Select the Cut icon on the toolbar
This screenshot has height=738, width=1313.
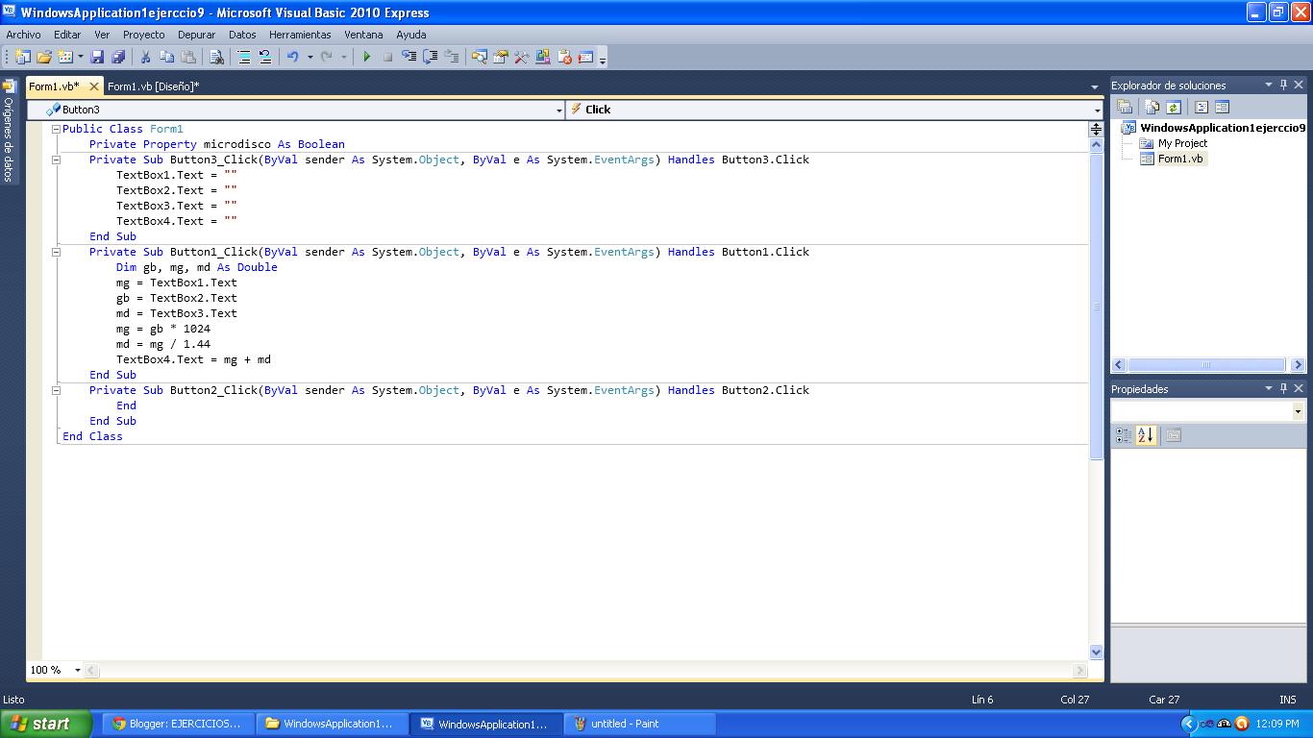(x=146, y=56)
